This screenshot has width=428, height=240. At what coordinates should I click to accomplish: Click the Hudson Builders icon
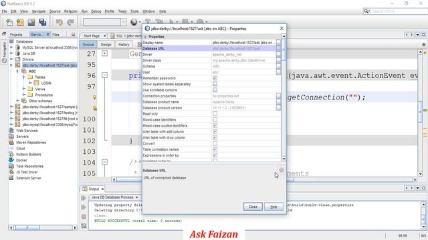click(x=11, y=154)
